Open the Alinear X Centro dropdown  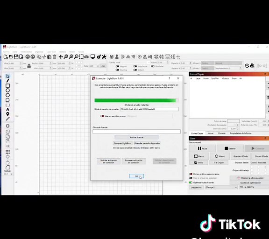point(207,63)
